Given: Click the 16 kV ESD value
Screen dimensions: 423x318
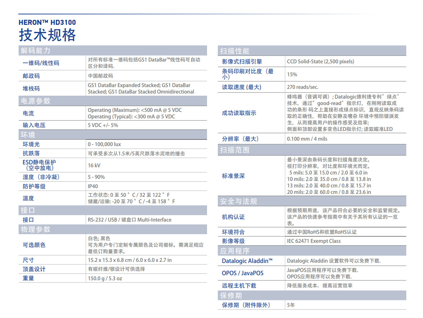Looking at the screenshot, I should tap(94, 165).
